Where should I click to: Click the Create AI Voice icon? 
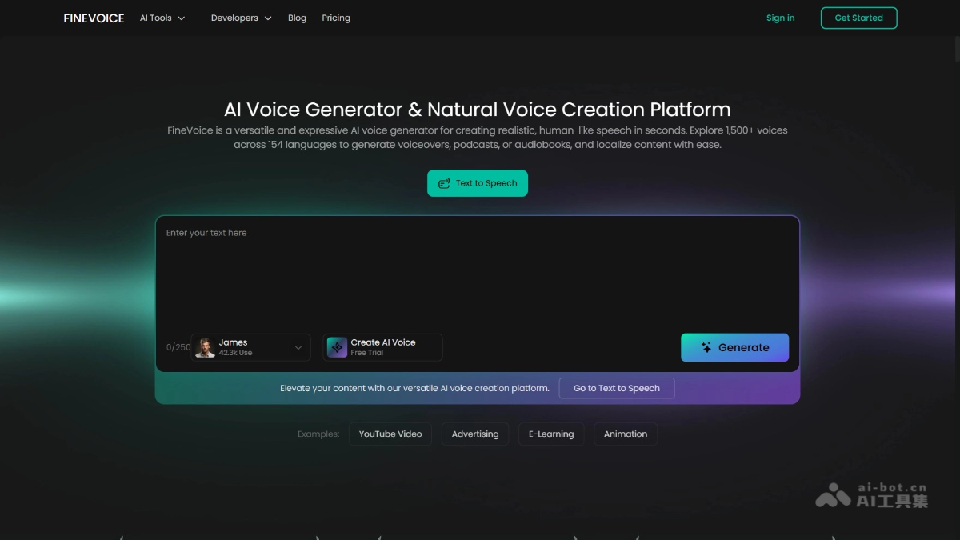click(x=337, y=347)
